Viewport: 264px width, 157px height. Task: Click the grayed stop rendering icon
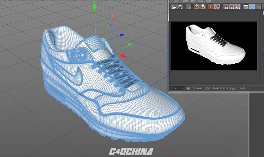pyautogui.click(x=188, y=6)
